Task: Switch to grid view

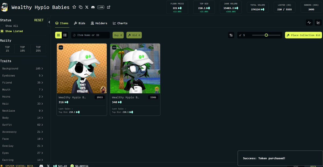Action: tap(58, 35)
